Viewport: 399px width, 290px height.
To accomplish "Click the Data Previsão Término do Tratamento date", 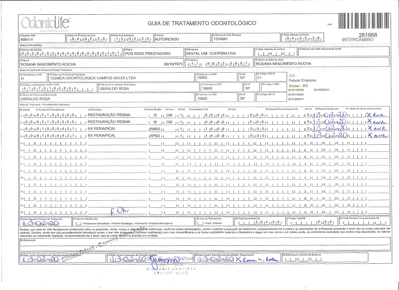I will coord(41,223).
